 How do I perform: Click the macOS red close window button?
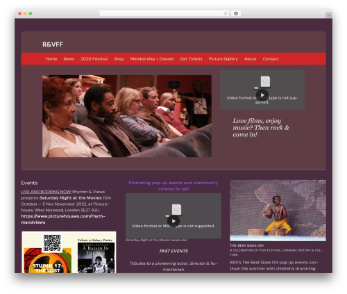(20, 13)
